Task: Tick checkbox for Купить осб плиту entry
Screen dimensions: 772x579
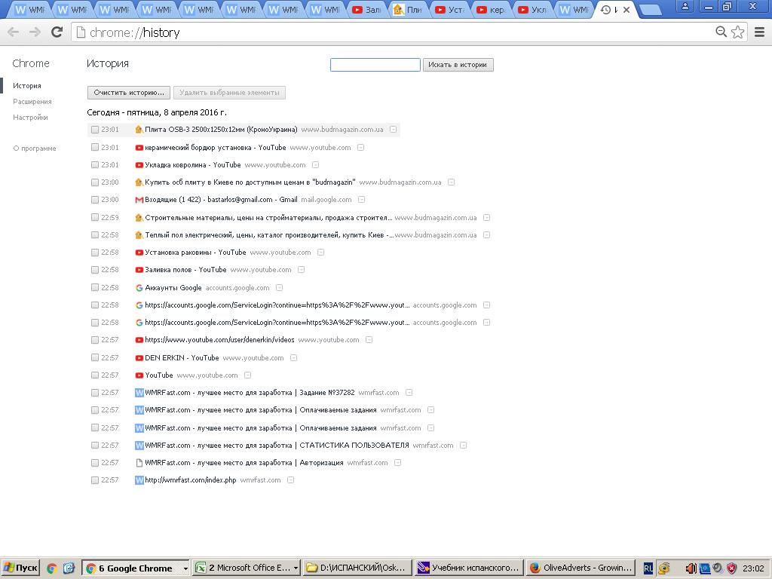Action: (x=94, y=182)
